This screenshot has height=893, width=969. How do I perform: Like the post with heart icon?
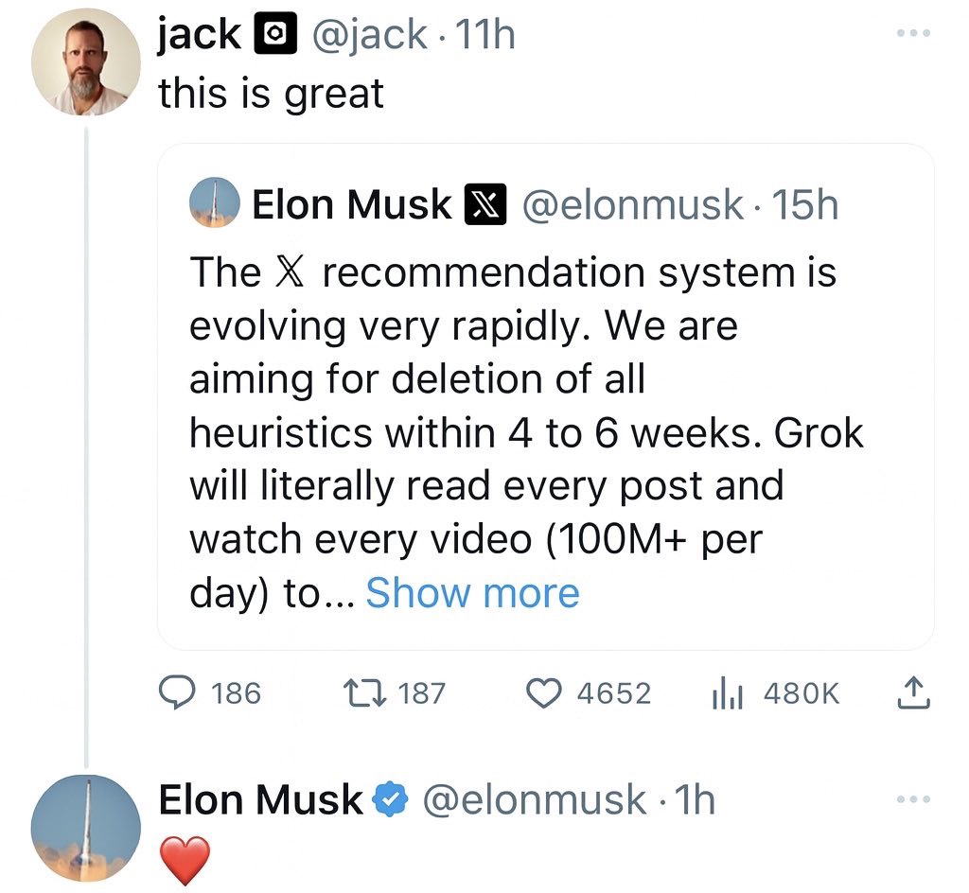543,693
